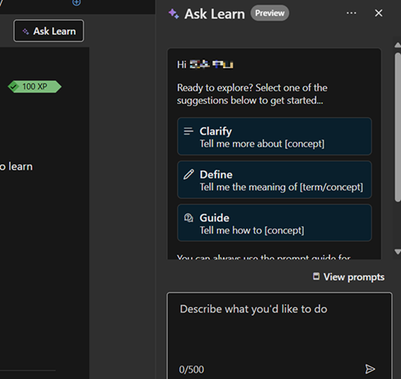Screen dimensions: 401x379
Task: Click the send message arrow icon
Action: (x=370, y=369)
